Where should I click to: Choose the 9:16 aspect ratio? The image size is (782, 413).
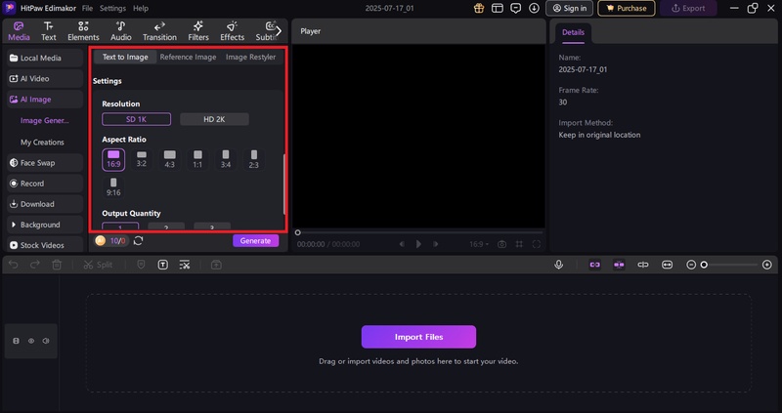(x=113, y=187)
